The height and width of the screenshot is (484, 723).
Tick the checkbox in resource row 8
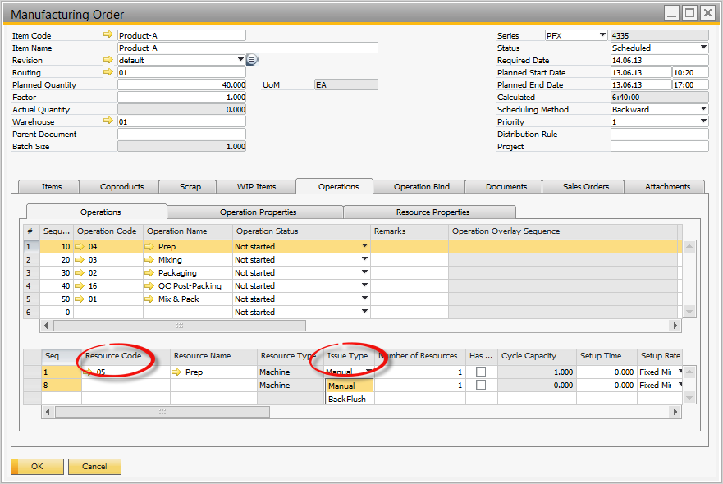pos(481,385)
